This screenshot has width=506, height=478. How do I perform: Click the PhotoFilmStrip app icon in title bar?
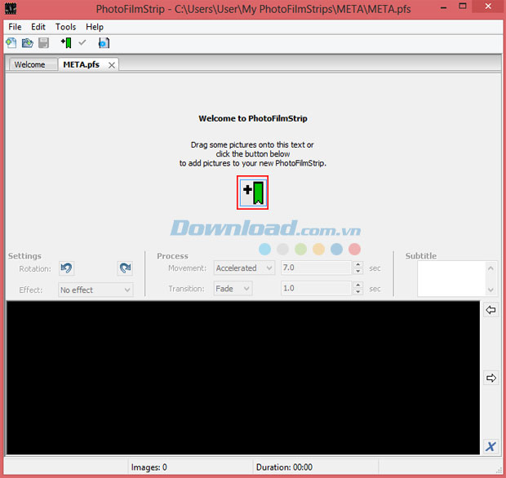pos(11,8)
